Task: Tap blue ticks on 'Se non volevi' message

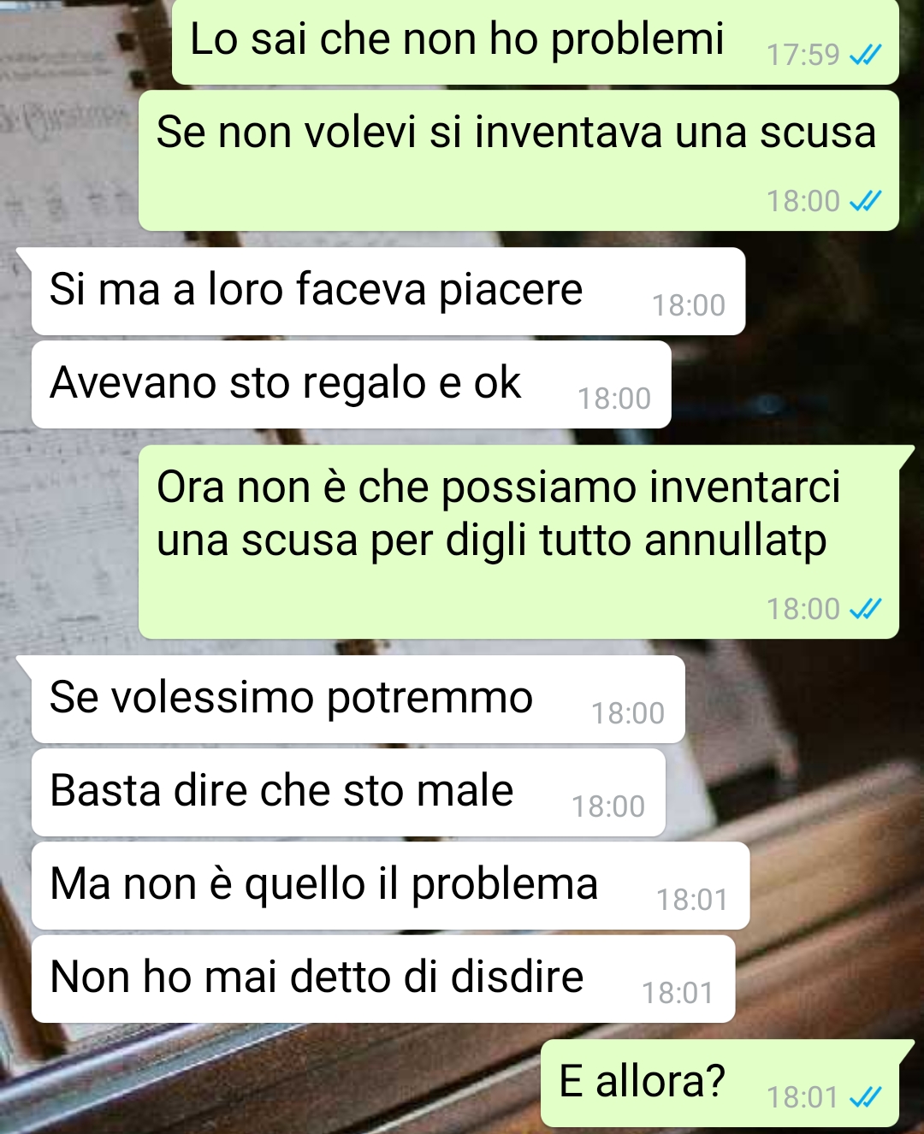Action: pyautogui.click(x=865, y=201)
